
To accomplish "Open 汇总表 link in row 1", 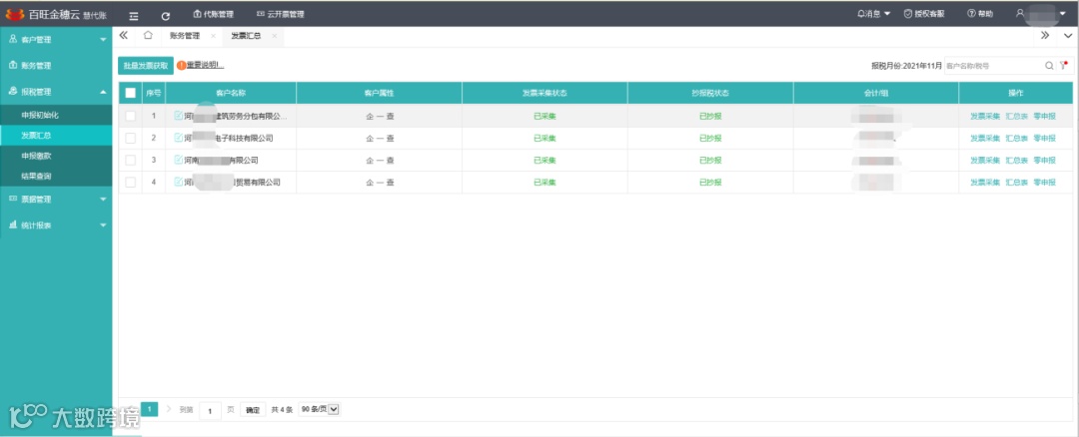I will pyautogui.click(x=1017, y=116).
